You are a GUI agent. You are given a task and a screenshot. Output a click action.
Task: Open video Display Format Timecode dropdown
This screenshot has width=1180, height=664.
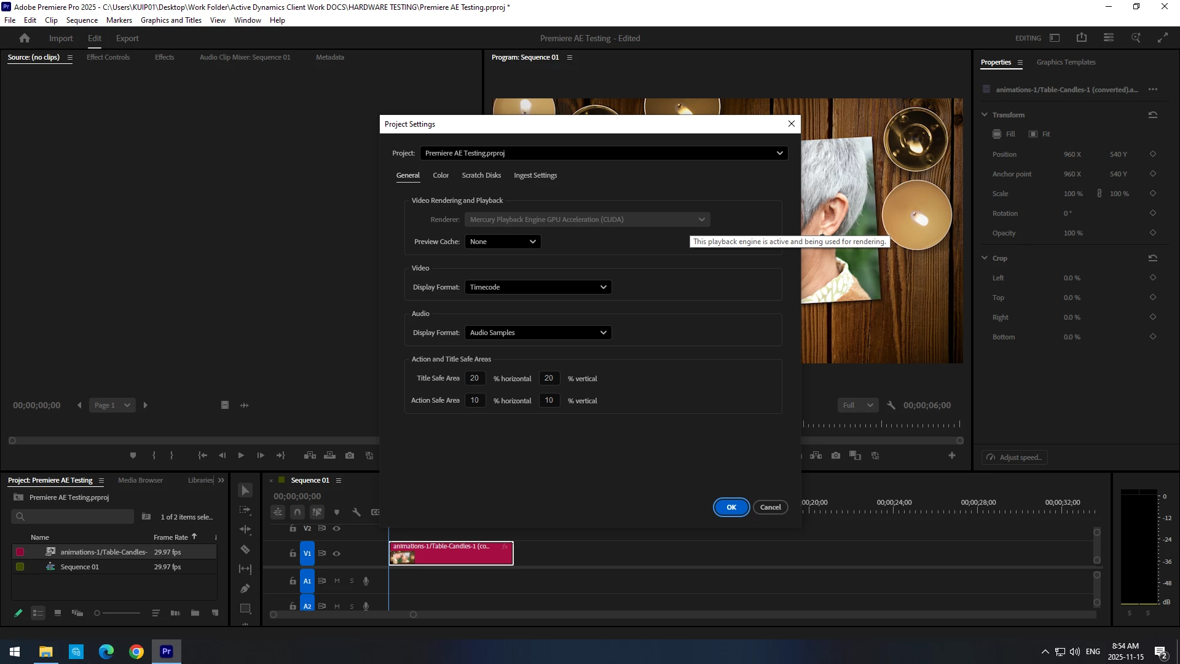[538, 287]
